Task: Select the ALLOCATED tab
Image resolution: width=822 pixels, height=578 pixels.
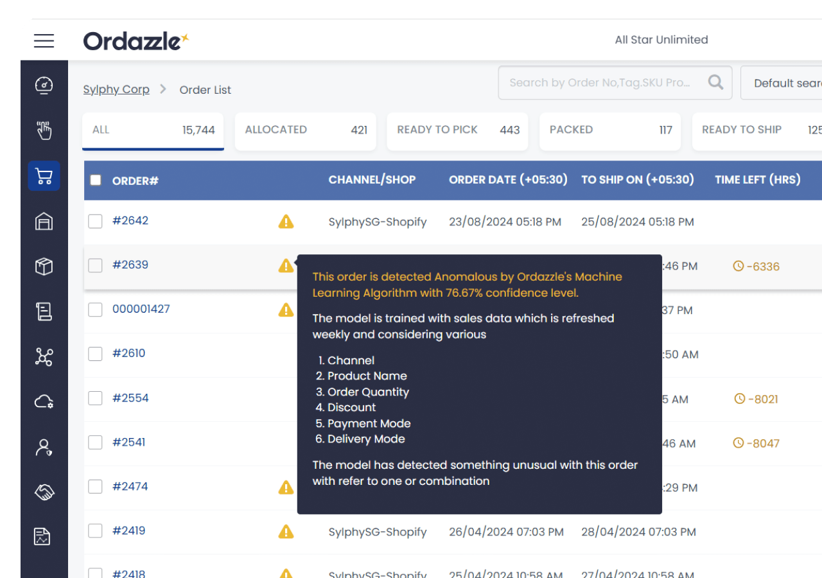Action: click(x=306, y=130)
